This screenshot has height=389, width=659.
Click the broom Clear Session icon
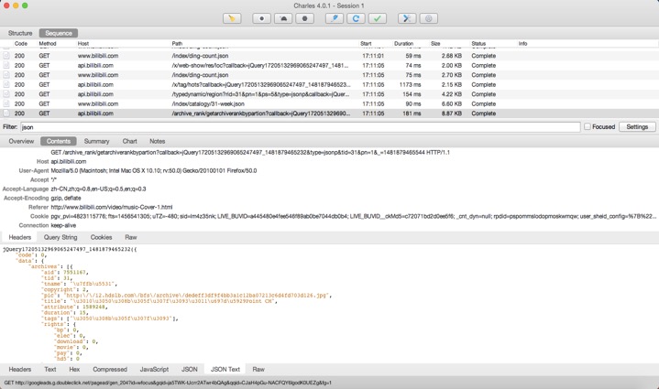click(x=232, y=18)
